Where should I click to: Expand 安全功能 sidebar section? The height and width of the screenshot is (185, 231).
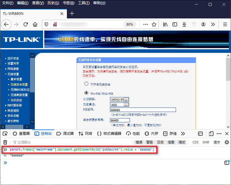coord(13,116)
